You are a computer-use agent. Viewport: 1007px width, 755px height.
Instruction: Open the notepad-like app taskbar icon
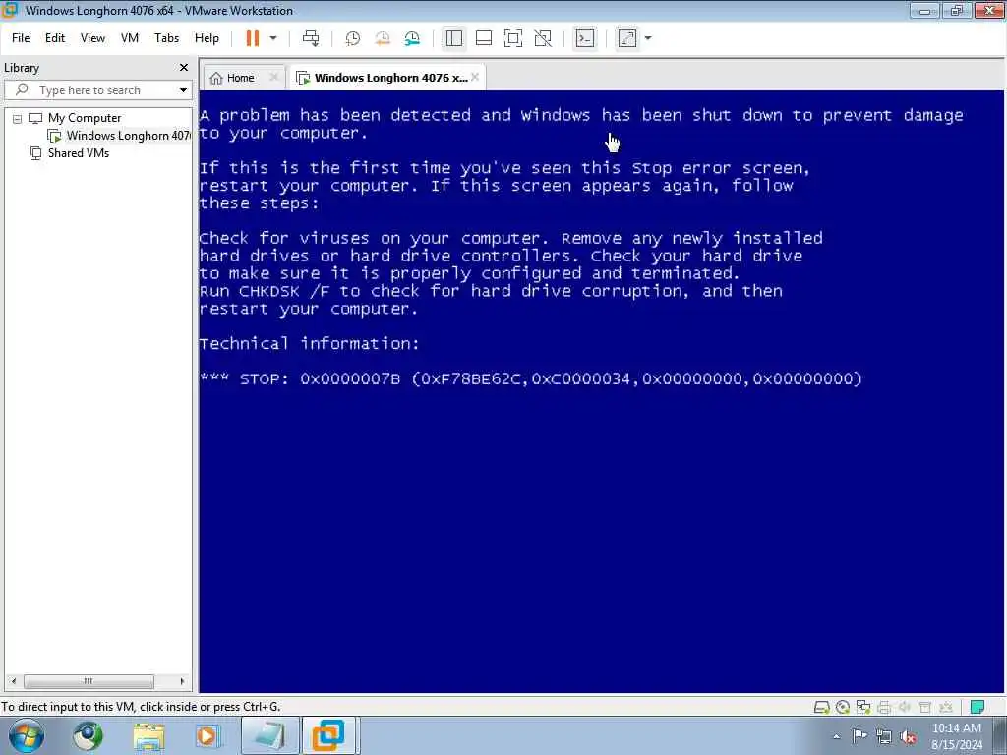(x=269, y=736)
